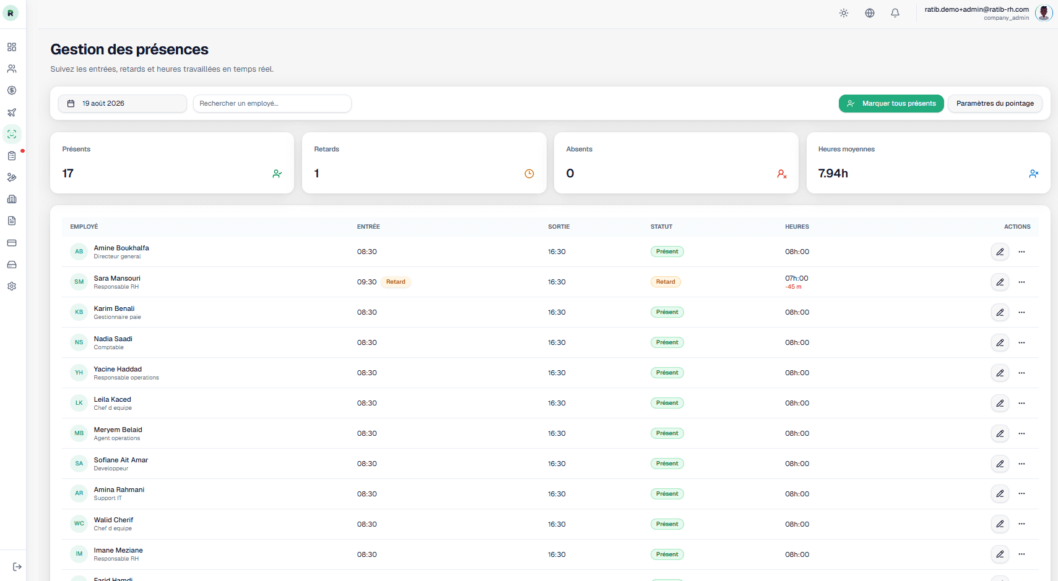The width and height of the screenshot is (1058, 581).
Task: Open the company building sidebar icon
Action: point(12,199)
